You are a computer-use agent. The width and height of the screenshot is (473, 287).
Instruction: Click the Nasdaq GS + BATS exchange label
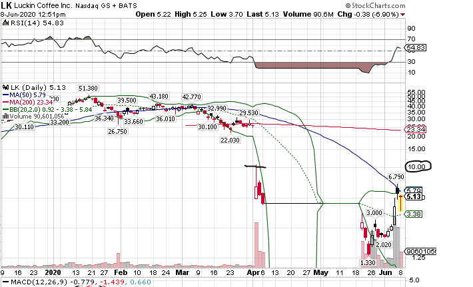106,6
